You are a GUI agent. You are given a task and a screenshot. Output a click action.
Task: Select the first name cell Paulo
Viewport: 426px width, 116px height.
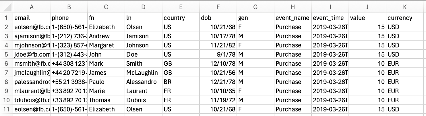click(106, 82)
